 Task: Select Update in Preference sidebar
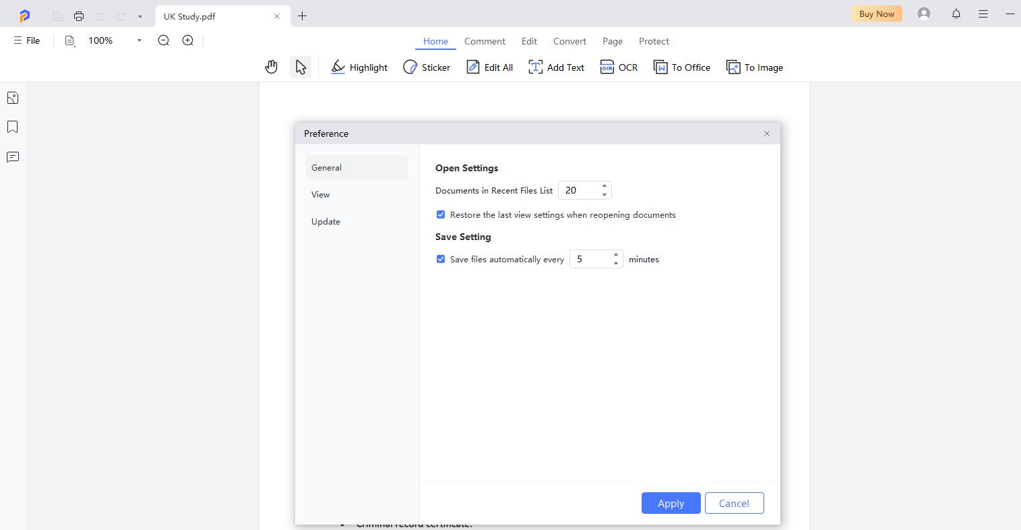coord(357,221)
